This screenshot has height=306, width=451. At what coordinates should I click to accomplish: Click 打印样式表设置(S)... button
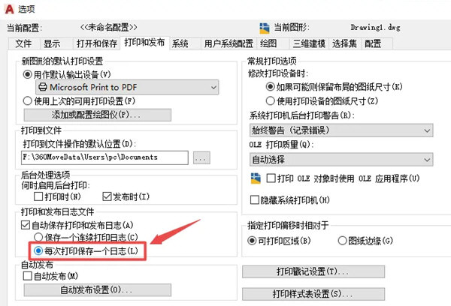click(x=313, y=294)
